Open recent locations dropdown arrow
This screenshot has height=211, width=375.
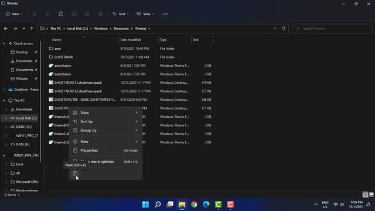(23, 29)
